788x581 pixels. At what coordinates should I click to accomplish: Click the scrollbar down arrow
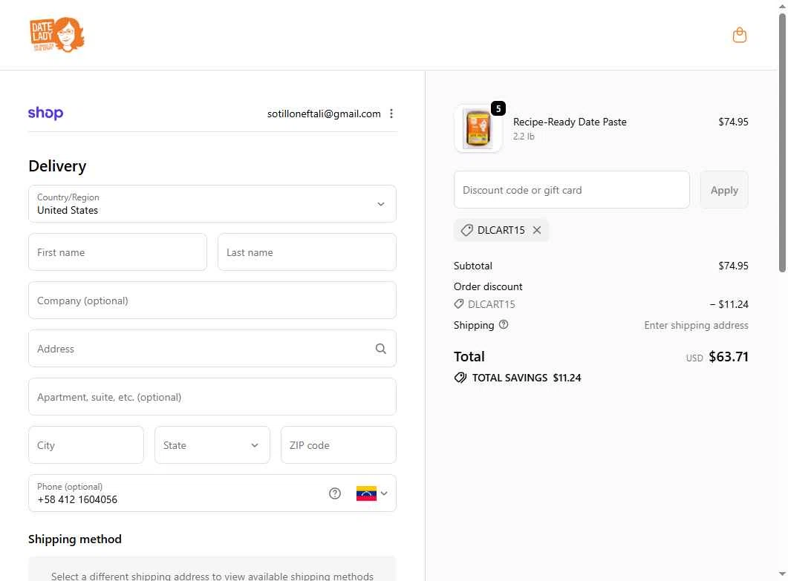click(x=783, y=574)
